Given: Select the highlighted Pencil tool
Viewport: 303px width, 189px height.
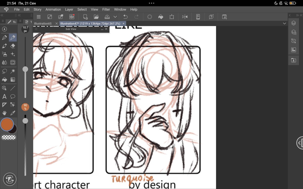Looking at the screenshot, I should coord(13,38).
